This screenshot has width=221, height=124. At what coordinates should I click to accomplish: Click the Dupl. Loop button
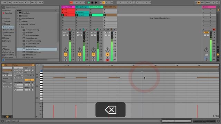pyautogui.click(x=18, y=78)
